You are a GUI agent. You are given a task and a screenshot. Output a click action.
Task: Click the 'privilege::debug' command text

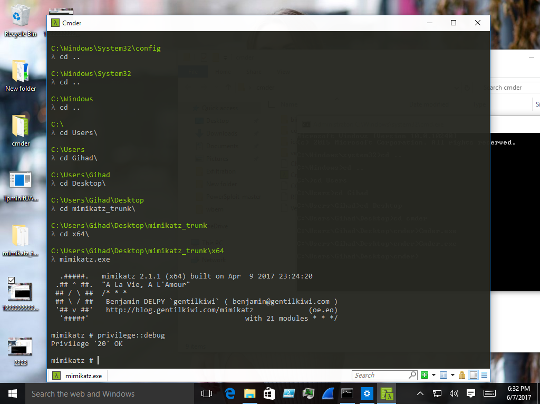[131, 335]
